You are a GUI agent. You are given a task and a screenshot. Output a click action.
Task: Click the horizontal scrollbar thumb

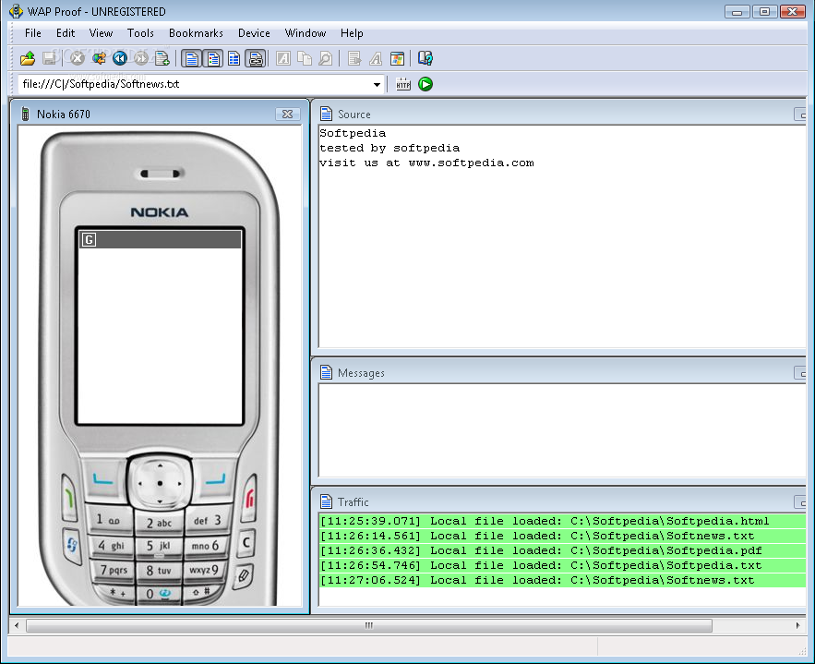pos(369,625)
